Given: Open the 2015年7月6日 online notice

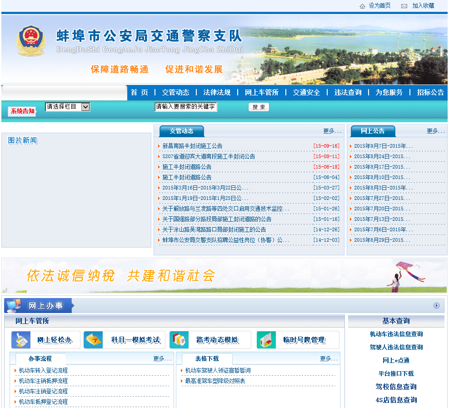Looking at the screenshot, I should pos(384,229).
